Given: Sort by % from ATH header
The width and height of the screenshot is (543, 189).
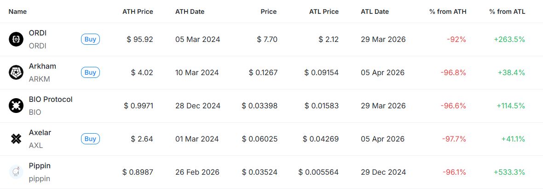Looking at the screenshot, I should (448, 12).
